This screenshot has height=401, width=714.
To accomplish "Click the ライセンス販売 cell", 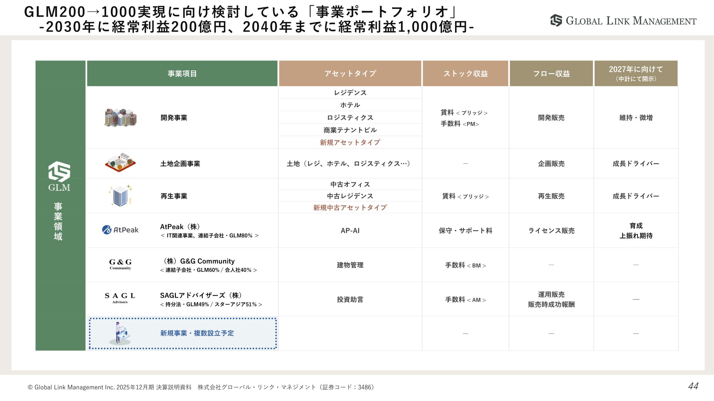I will 551,231.
